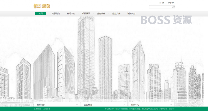The width and height of the screenshot is (208, 111).
Task: Select 业务合作 in the navigation bar
Action: click(101, 14)
